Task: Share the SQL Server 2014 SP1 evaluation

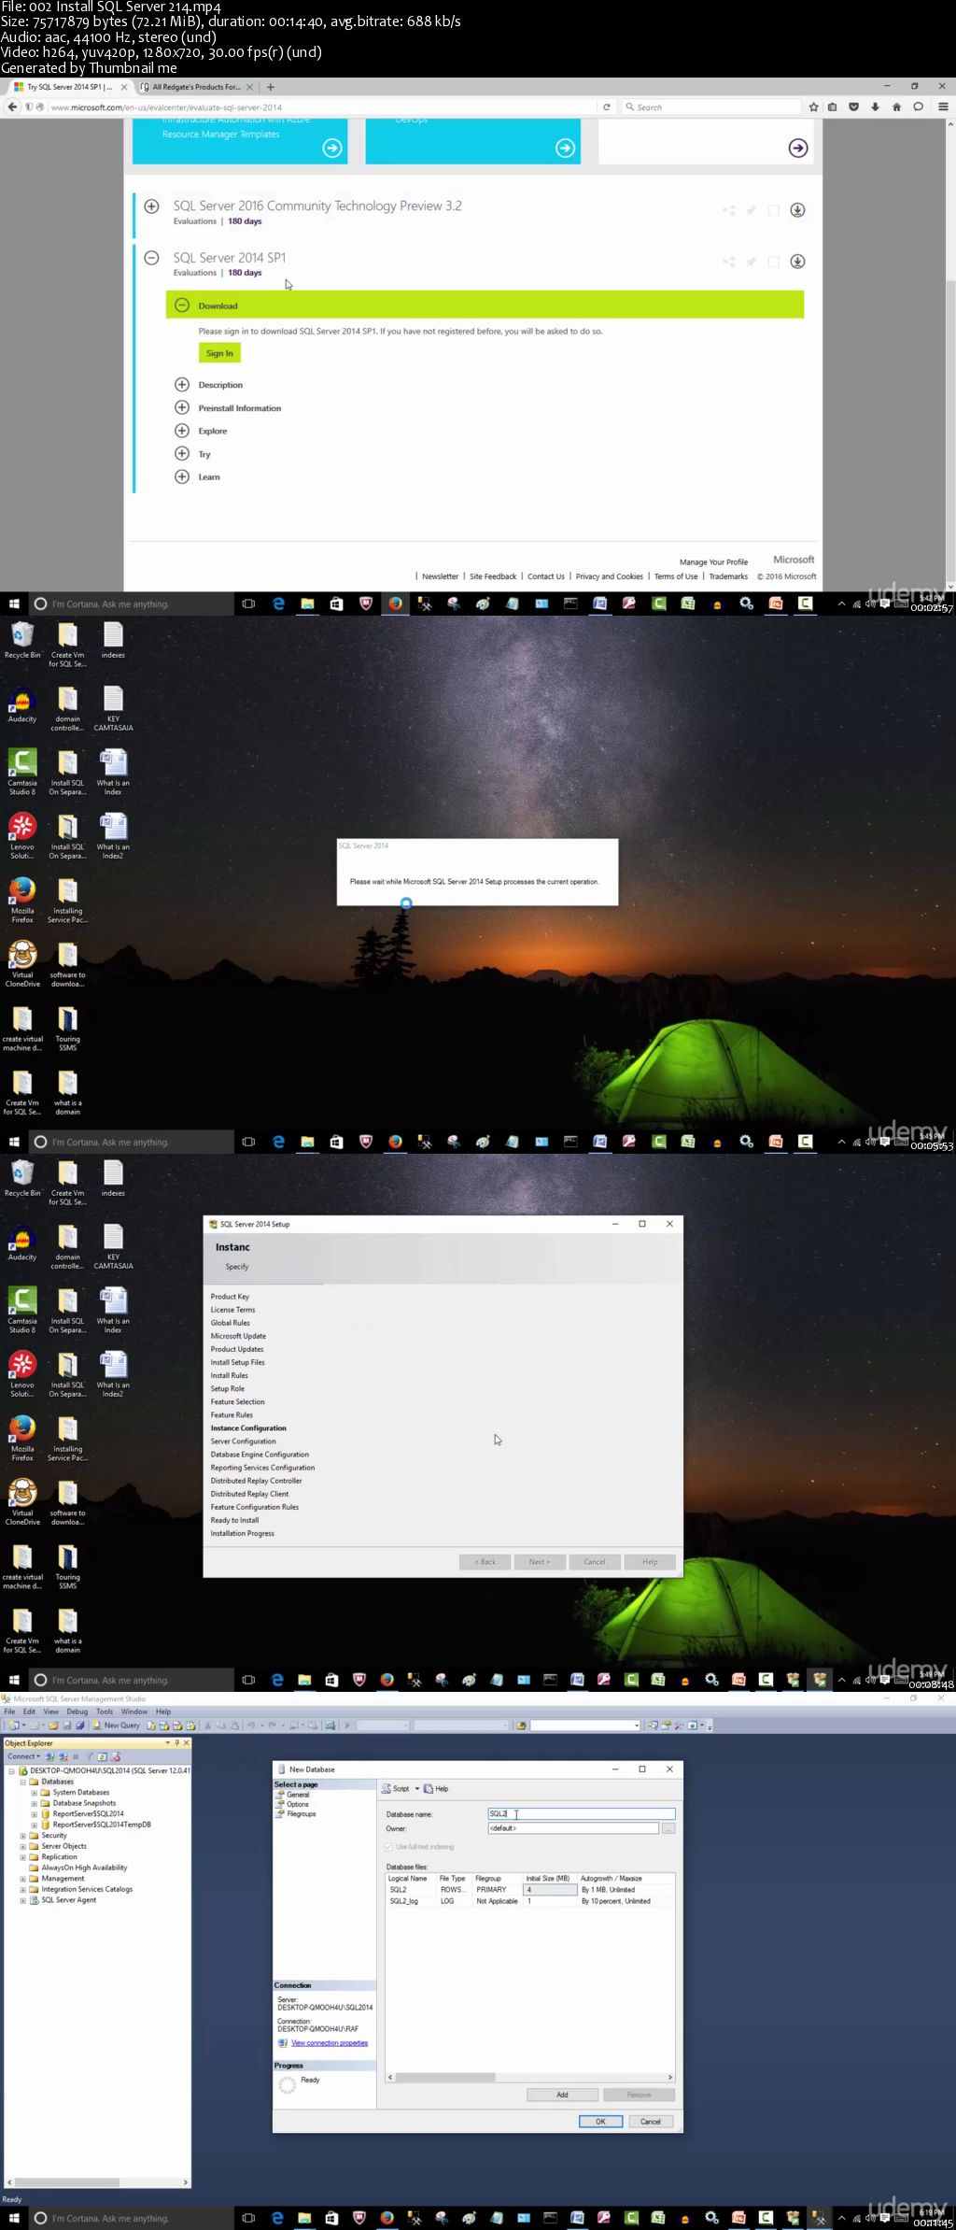Action: point(729,262)
